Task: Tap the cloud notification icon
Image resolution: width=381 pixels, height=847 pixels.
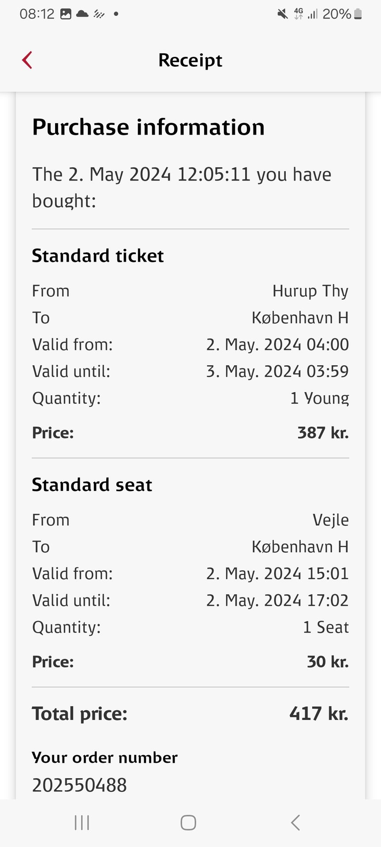Action: coord(82,14)
